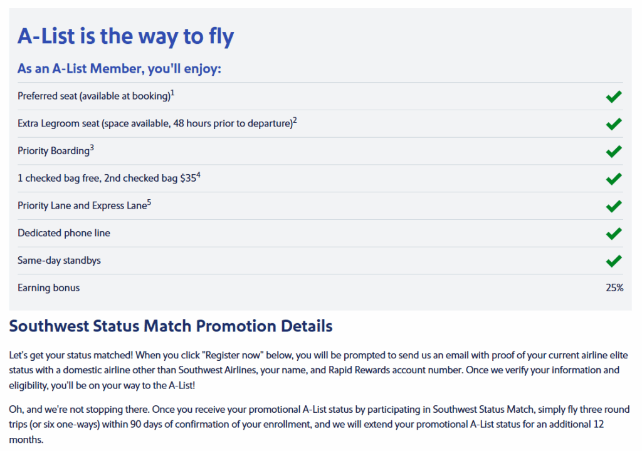
Task: Open footnote 1 after Preferred seat
Action: point(172,93)
